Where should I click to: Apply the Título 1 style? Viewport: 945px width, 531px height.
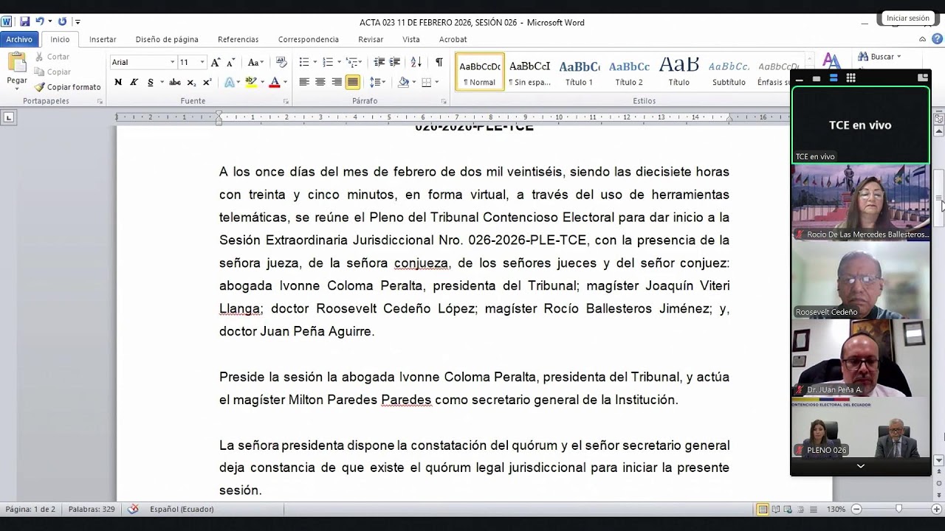tap(580, 72)
